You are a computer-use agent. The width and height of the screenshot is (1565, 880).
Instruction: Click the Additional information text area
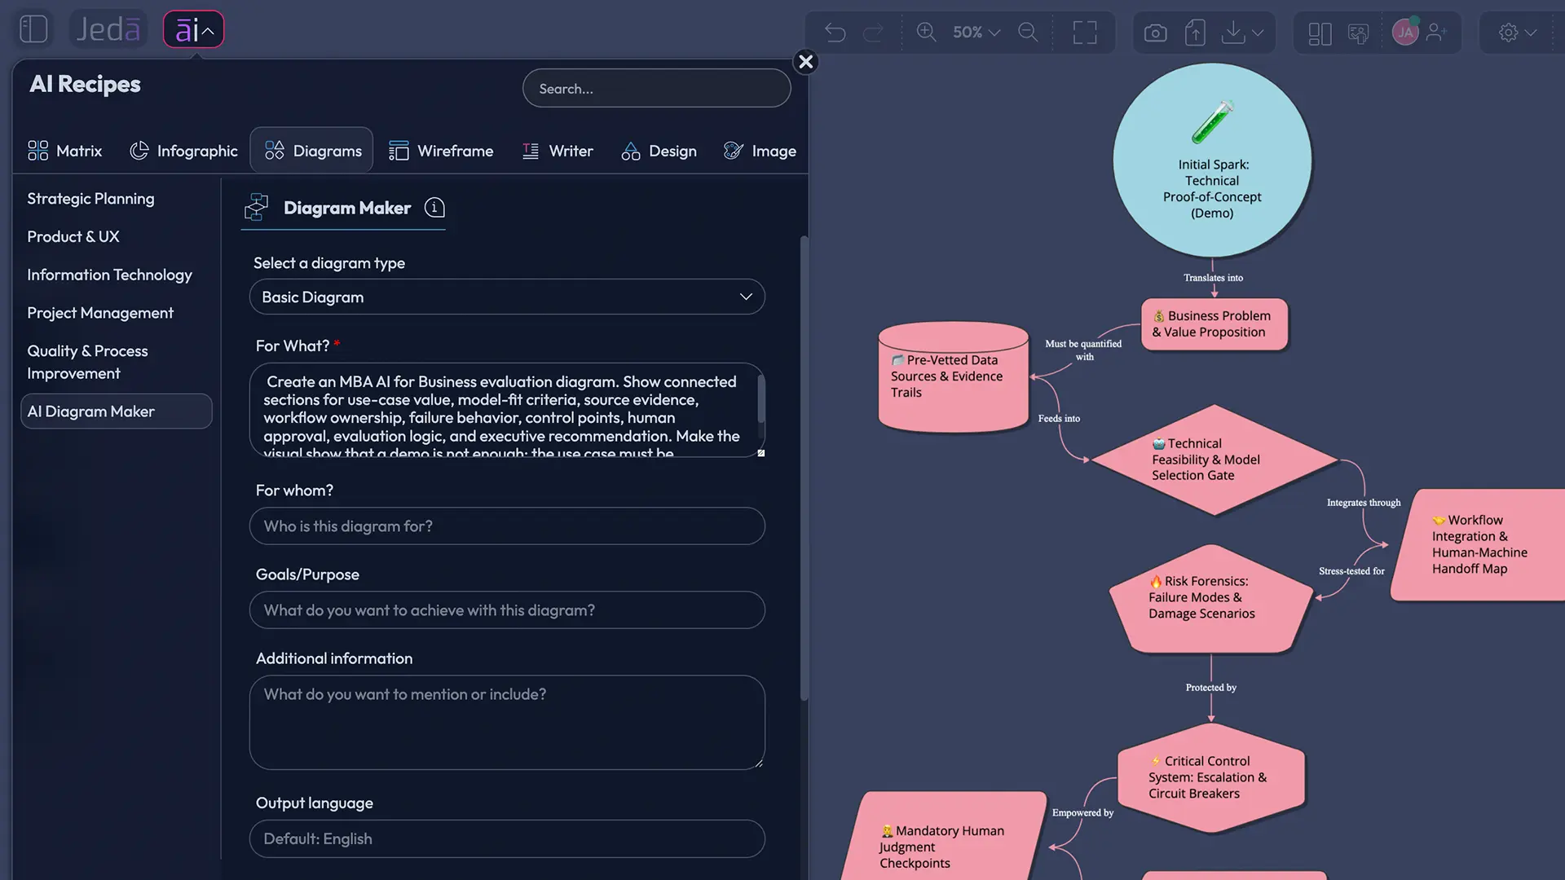click(507, 723)
